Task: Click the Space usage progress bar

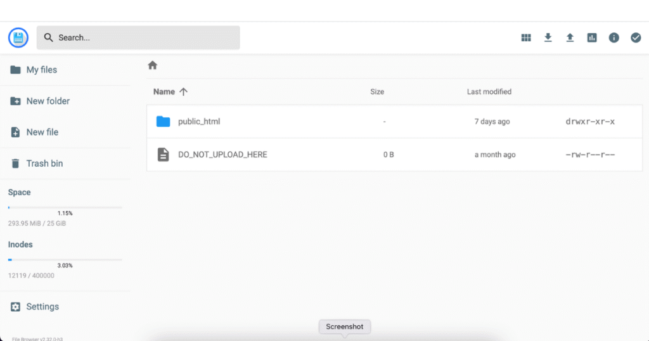Action: tap(65, 208)
